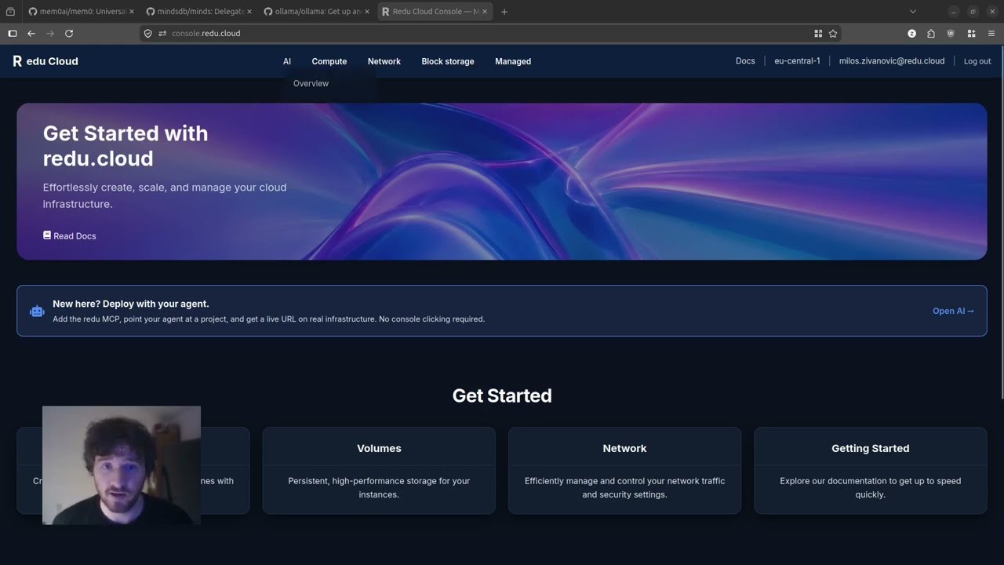Open the Block storage menu
Screen dimensions: 1004x565
pos(448,61)
